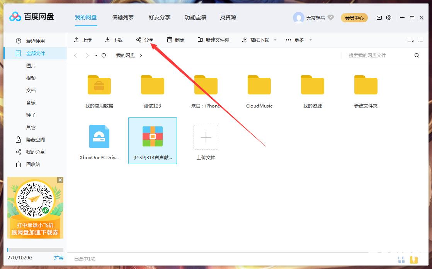
Task: Click the grey icon in status bar
Action: coord(401,259)
